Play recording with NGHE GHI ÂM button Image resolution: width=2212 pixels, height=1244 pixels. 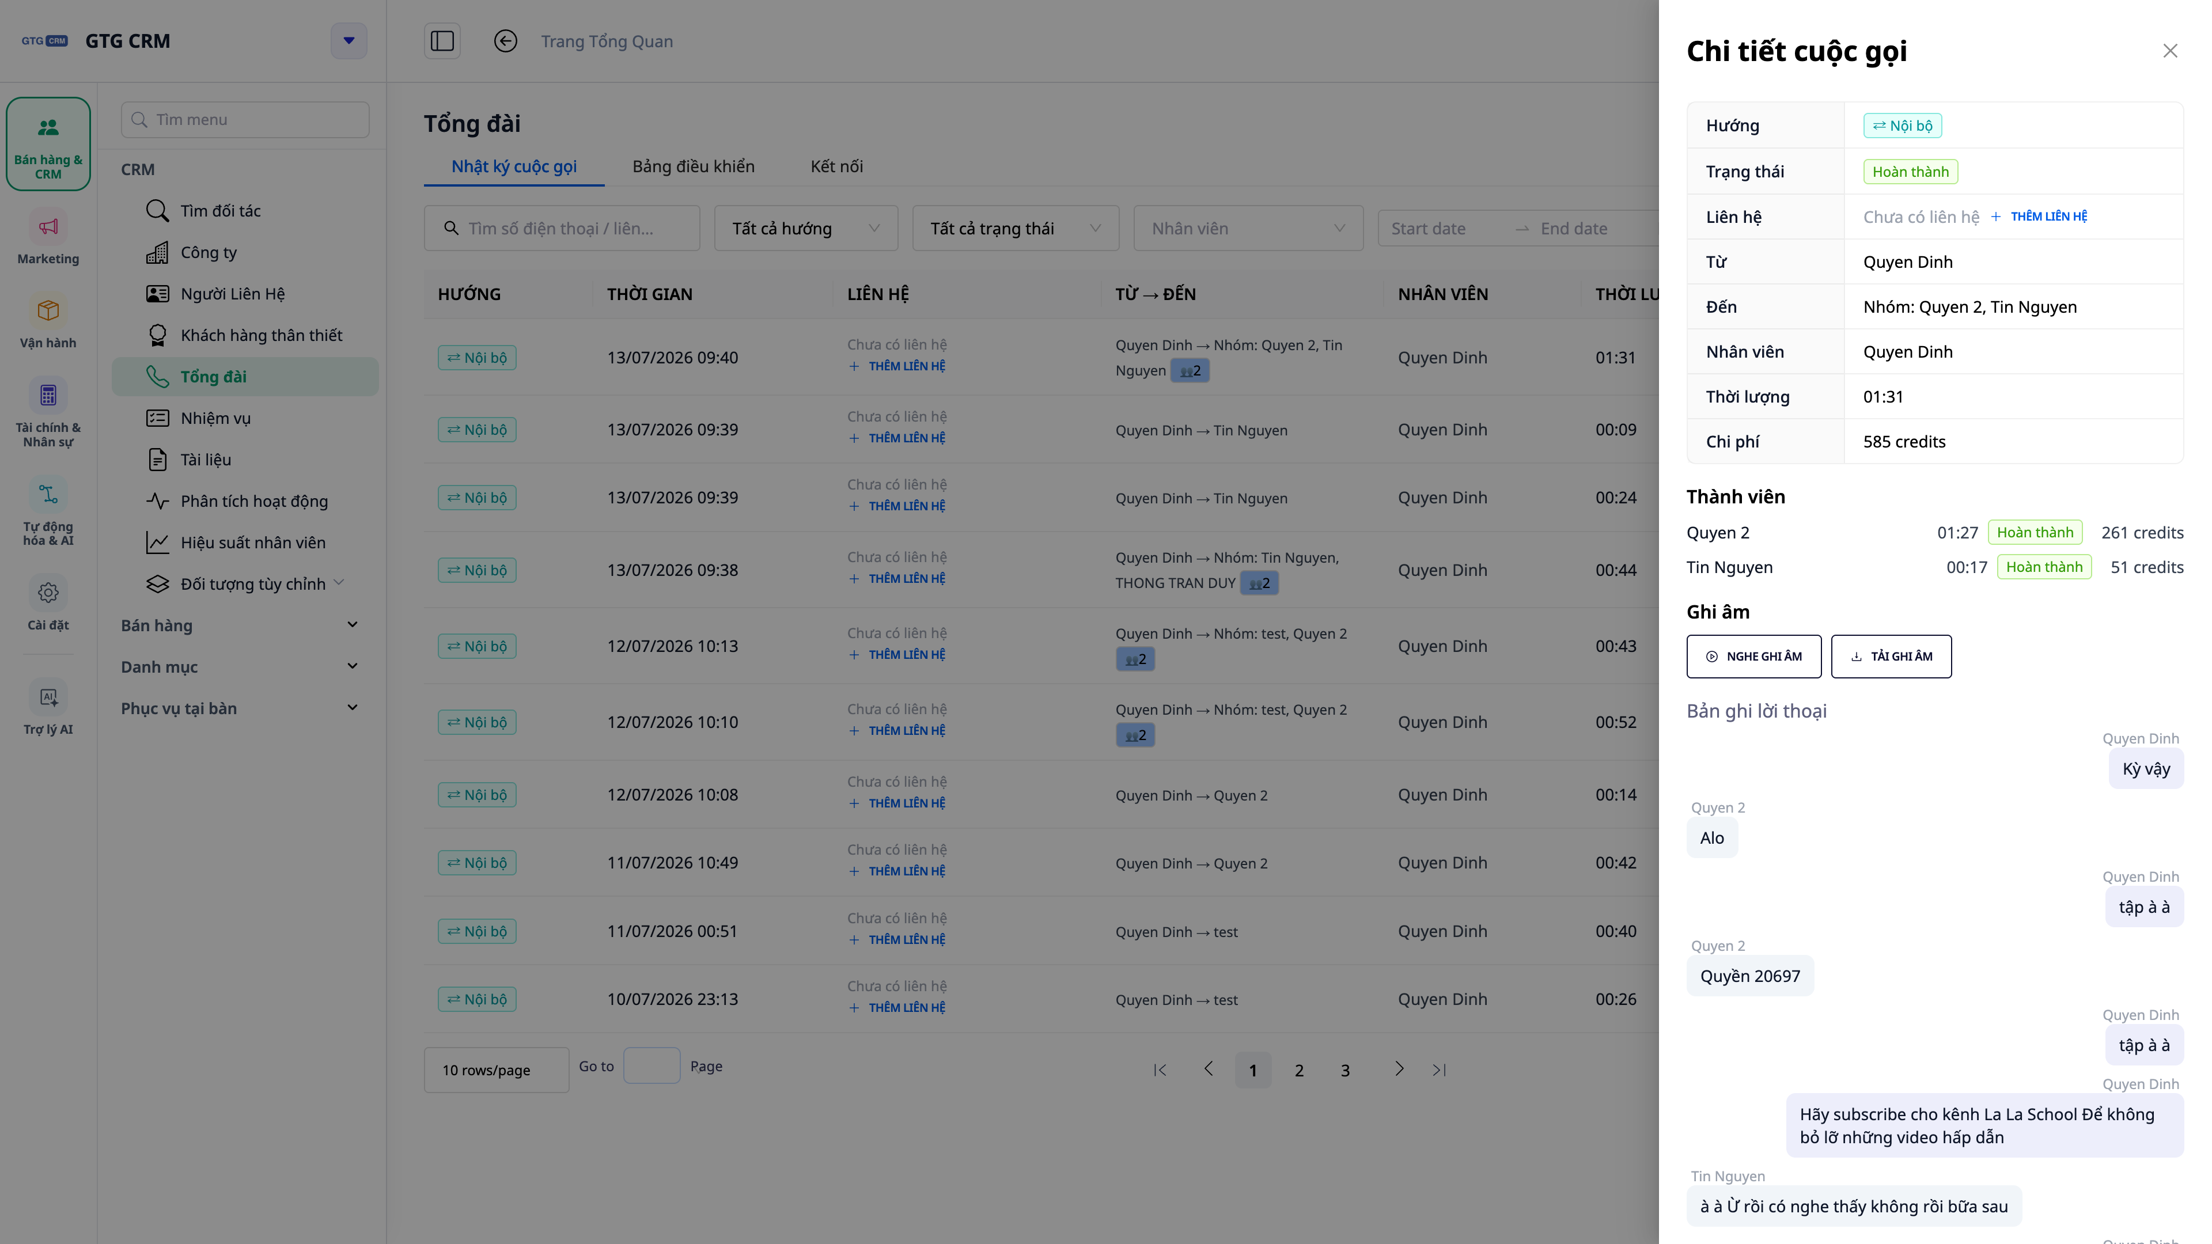pos(1753,657)
